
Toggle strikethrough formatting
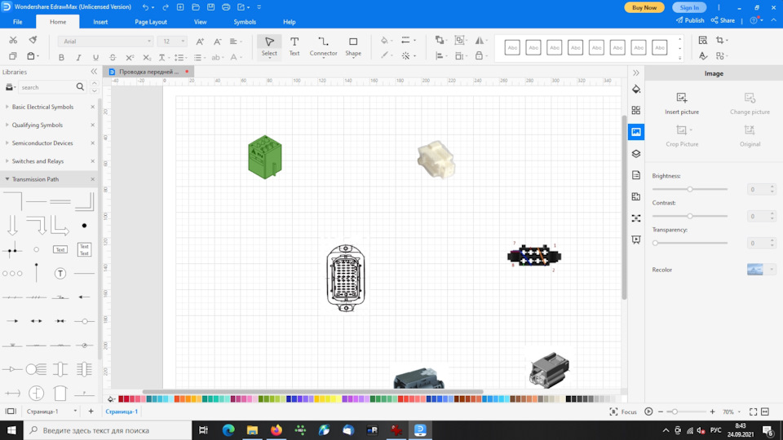coord(113,57)
